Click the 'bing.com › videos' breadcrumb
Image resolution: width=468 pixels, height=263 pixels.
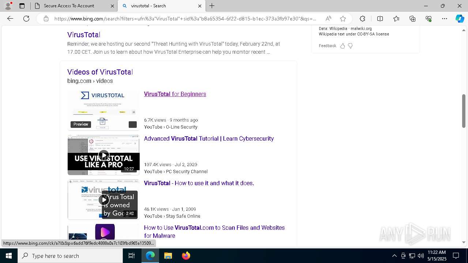point(90,81)
